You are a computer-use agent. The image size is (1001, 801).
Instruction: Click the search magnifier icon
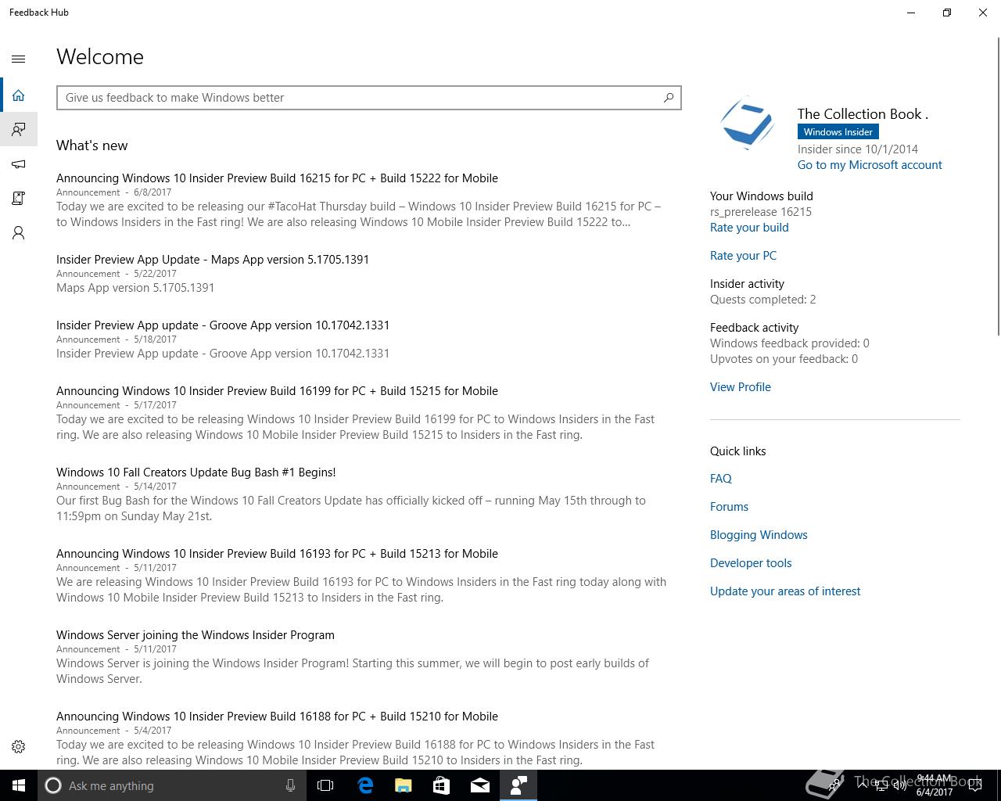668,98
